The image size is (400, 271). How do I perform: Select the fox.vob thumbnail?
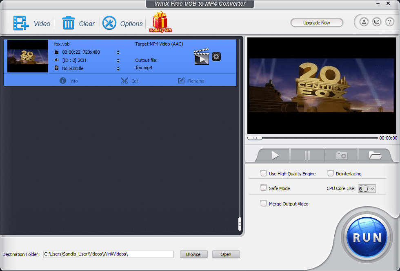click(x=28, y=56)
